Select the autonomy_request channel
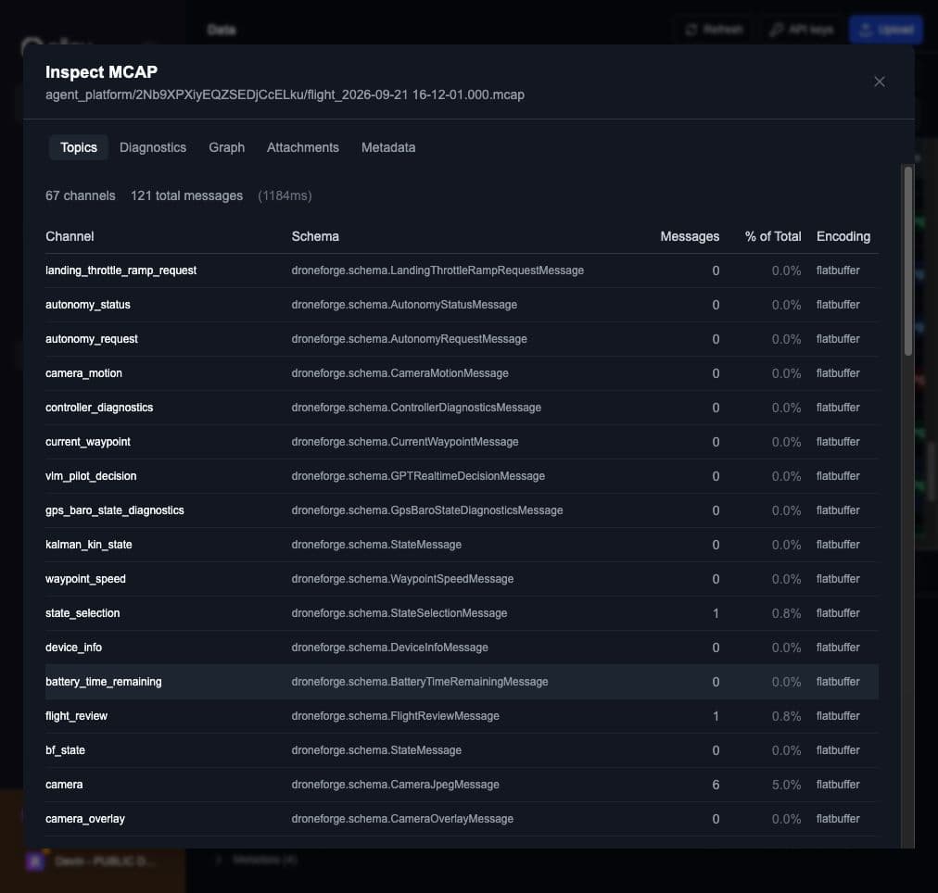 [x=92, y=339]
